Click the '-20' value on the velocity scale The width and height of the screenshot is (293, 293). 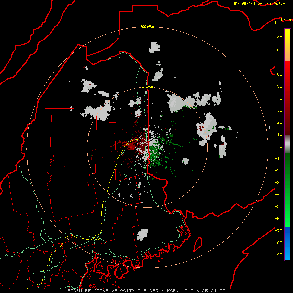pyautogui.click(x=278, y=170)
